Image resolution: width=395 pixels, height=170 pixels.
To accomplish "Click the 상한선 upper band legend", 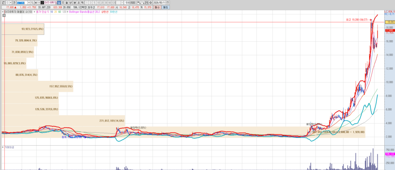I will [105, 12].
